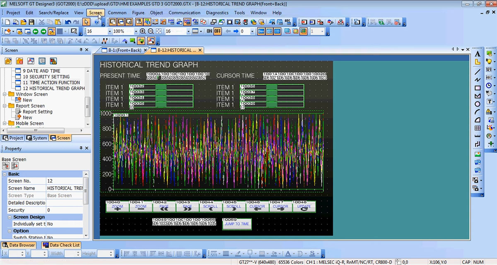Open the second snap value 16 dropdown
The image size is (497, 265).
pyautogui.click(x=188, y=31)
